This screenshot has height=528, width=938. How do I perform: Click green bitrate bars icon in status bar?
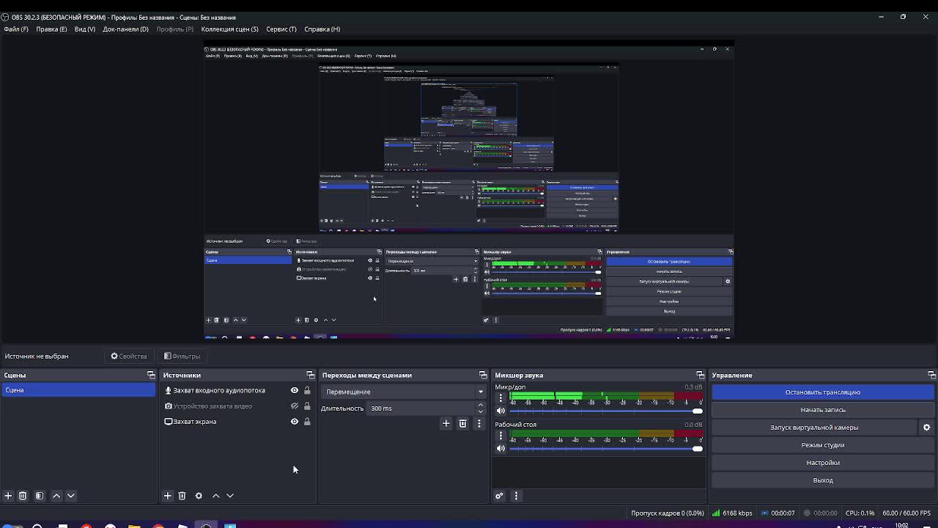pyautogui.click(x=716, y=513)
